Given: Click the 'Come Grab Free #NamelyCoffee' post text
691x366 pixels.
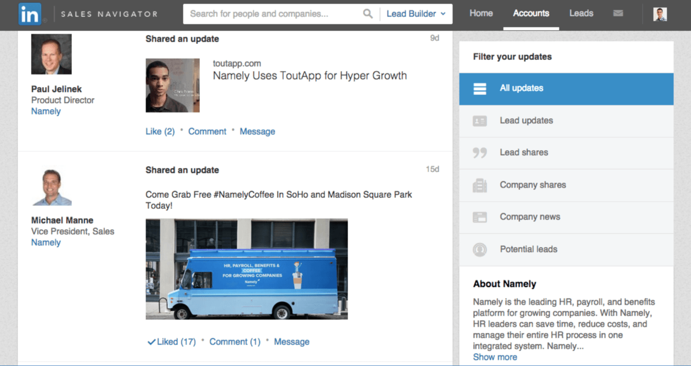Looking at the screenshot, I should pos(279,200).
